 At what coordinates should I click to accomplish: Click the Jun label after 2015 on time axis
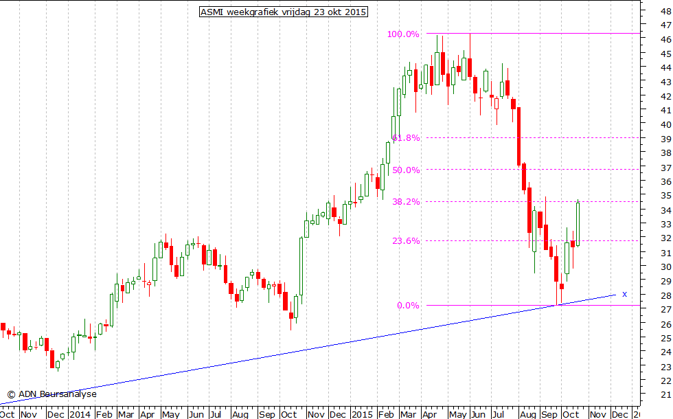pyautogui.click(x=478, y=414)
